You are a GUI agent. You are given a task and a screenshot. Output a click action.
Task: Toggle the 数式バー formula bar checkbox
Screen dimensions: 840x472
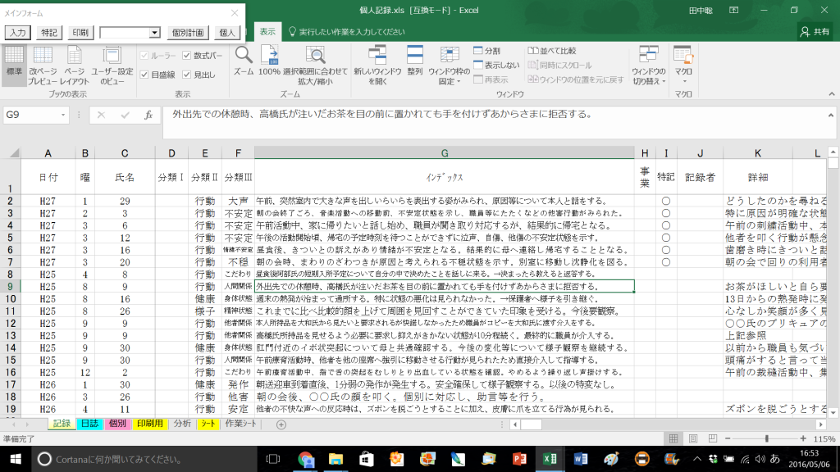pos(186,55)
